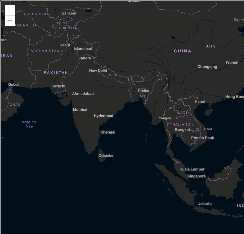Select the Hanoi city label
This screenshot has height=234, width=244.
[x=200, y=101]
